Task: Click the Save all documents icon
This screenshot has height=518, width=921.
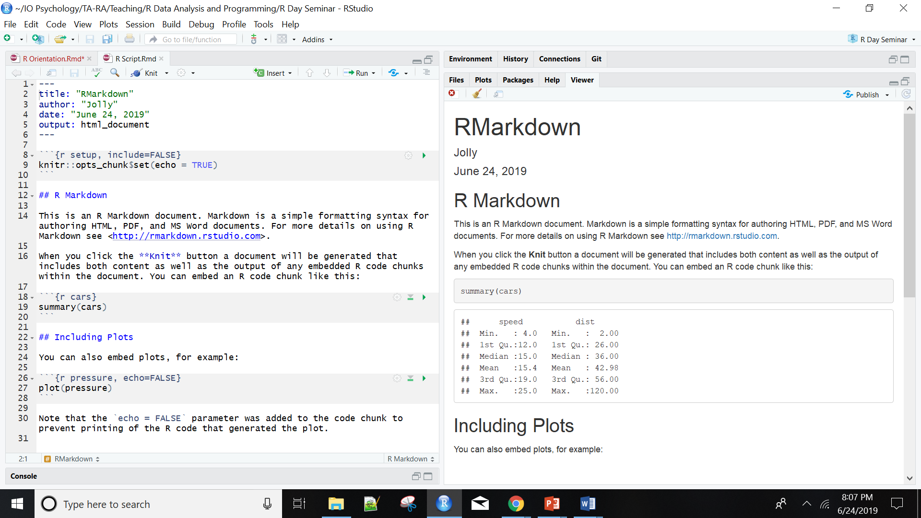Action: (107, 39)
